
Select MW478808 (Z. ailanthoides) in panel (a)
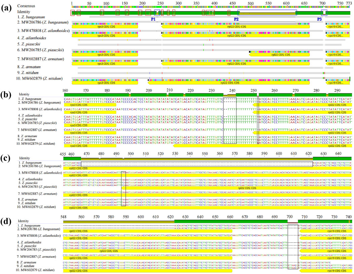[x=43, y=31]
